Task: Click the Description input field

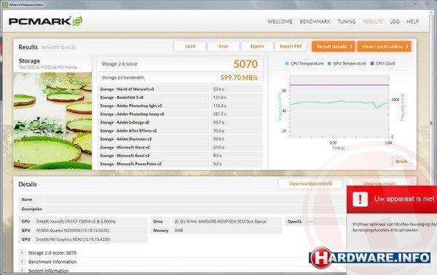Action: click(x=196, y=209)
